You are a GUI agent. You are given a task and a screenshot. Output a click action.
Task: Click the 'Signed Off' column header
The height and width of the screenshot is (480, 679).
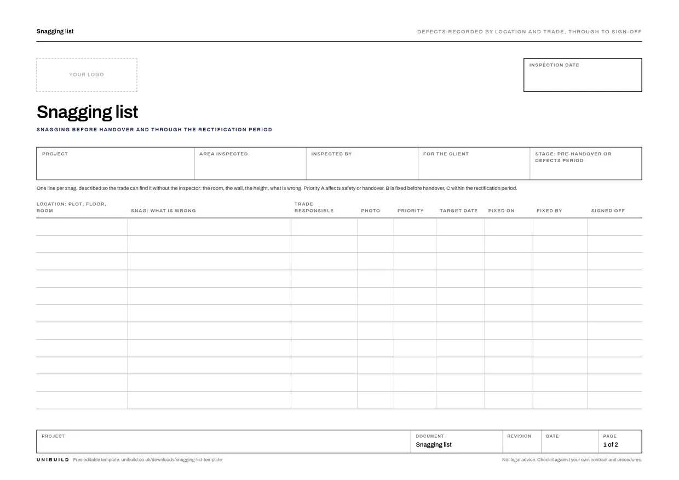pos(608,211)
